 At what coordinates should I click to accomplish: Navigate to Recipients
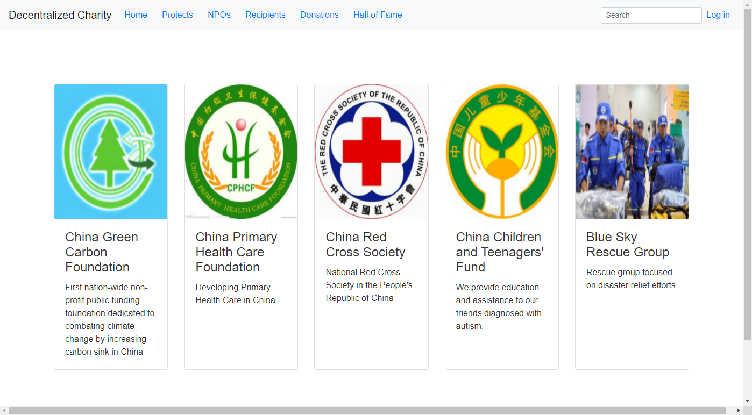[x=265, y=15]
